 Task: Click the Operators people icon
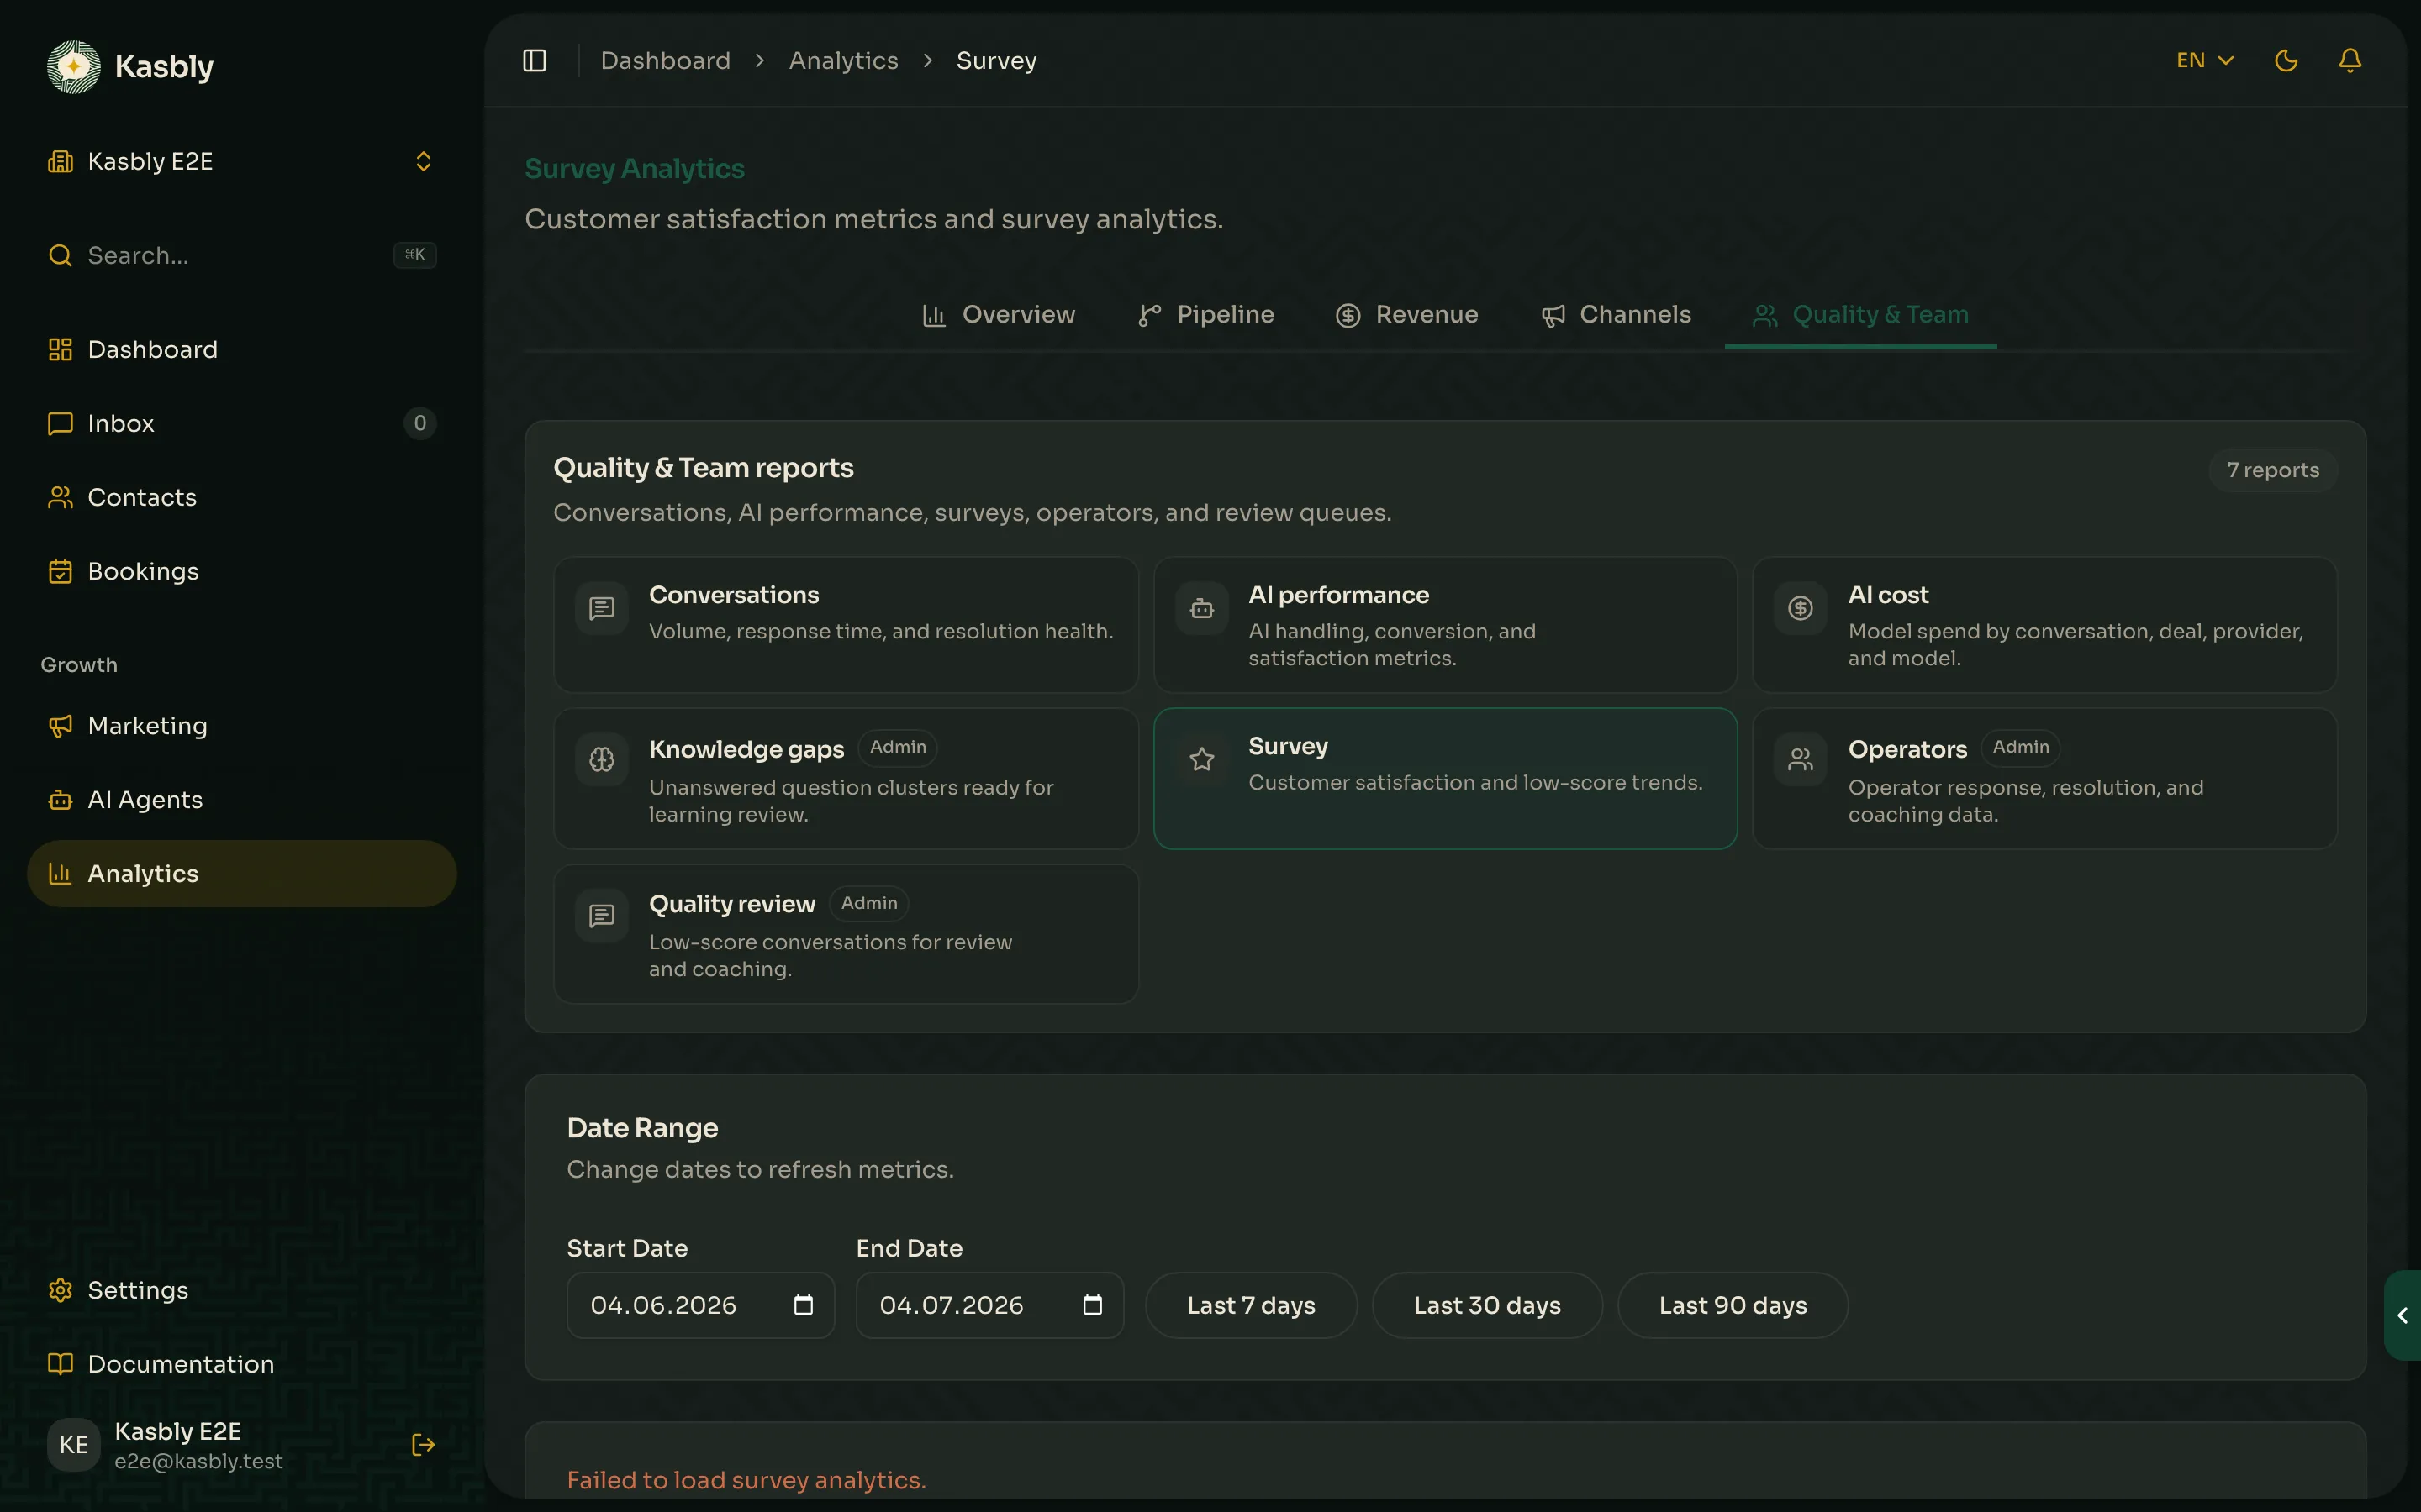coord(1801,760)
